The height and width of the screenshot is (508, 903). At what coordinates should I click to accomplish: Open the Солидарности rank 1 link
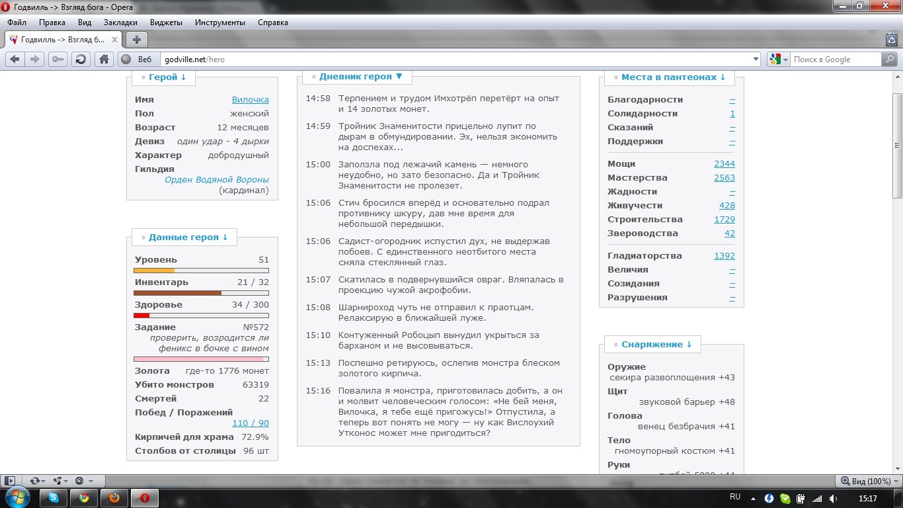click(x=732, y=113)
